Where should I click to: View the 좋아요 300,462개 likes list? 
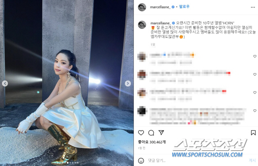[x=152, y=142]
